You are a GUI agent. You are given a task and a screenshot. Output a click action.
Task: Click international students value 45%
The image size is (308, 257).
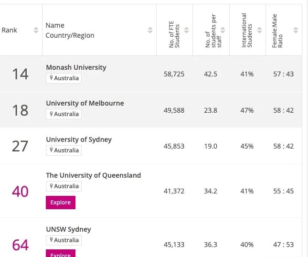click(x=247, y=146)
